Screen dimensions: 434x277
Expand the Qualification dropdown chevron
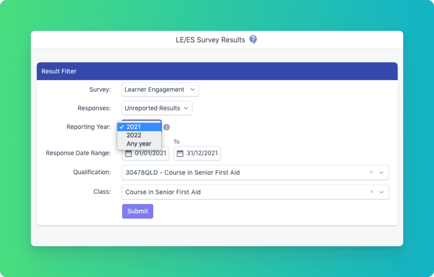[x=381, y=172]
